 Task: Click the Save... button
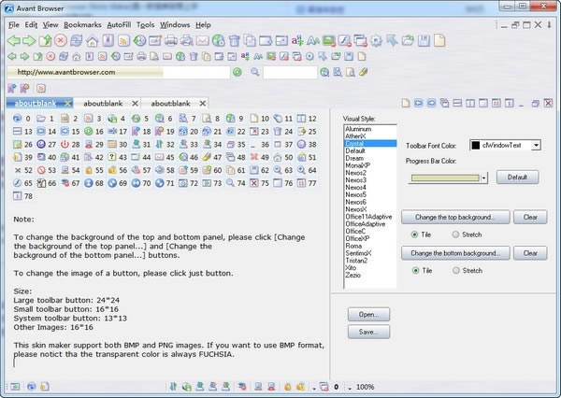tap(368, 332)
